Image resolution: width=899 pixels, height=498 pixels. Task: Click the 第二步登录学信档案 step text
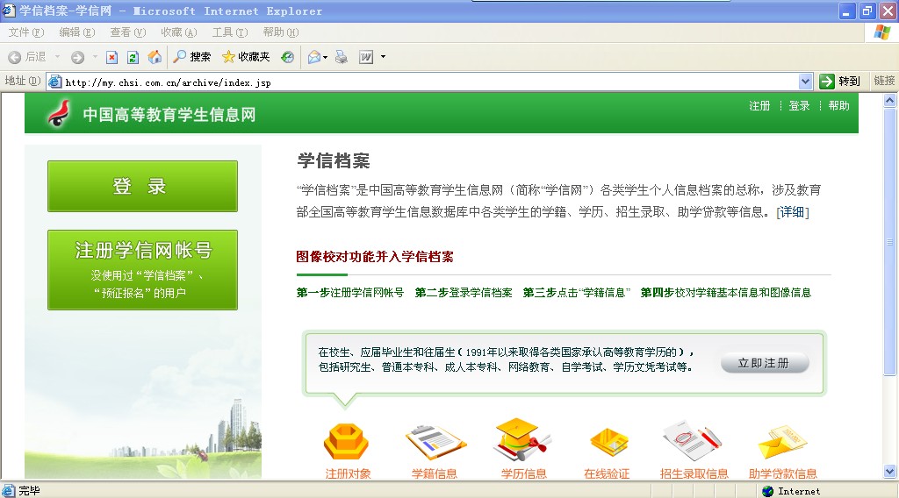(x=464, y=293)
